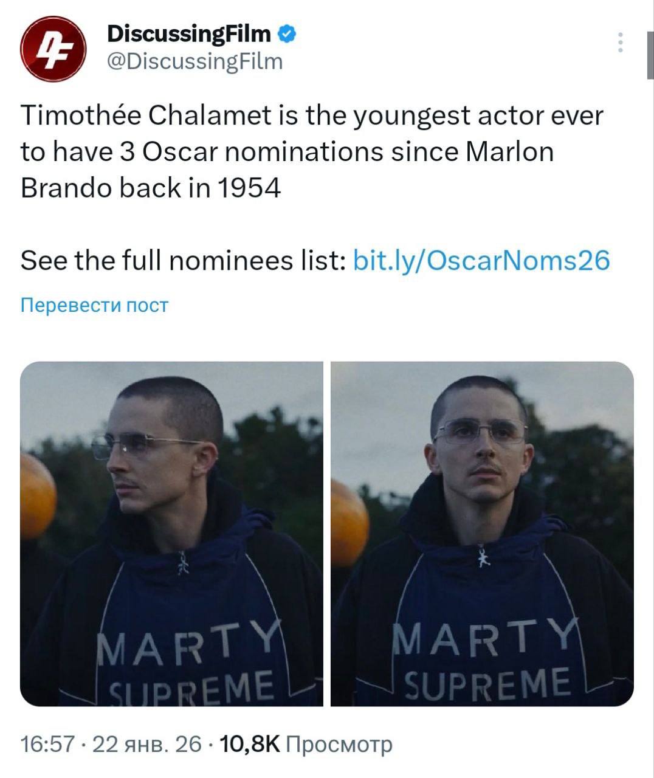This screenshot has height=778, width=654.
Task: Click the 'Перевести пост' translate link
Action: point(94,305)
